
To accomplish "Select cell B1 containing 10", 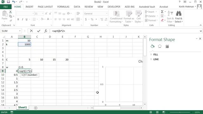I will point(24,41).
